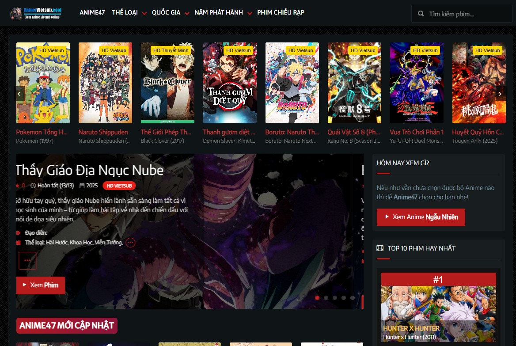Image resolution: width=516 pixels, height=346 pixels.
Task: Click the round more-genres ellipsis icon
Action: click(x=130, y=243)
